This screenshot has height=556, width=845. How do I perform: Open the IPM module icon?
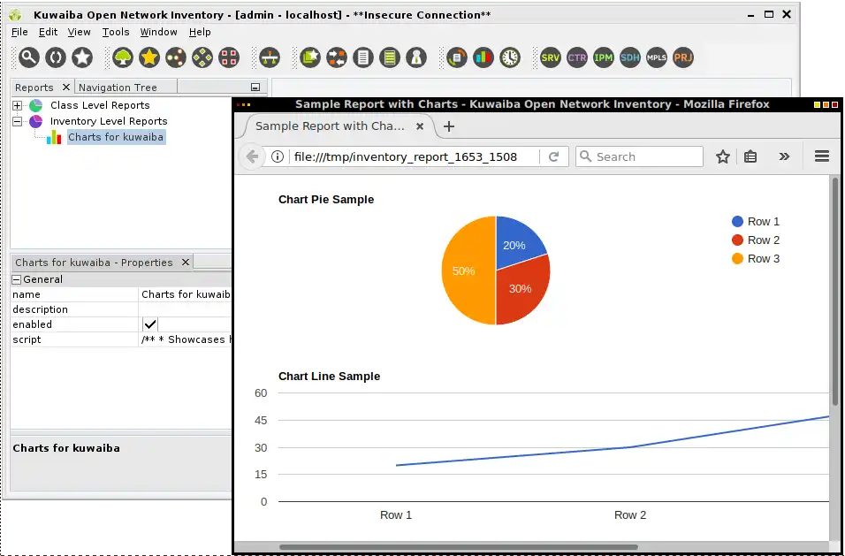click(603, 57)
